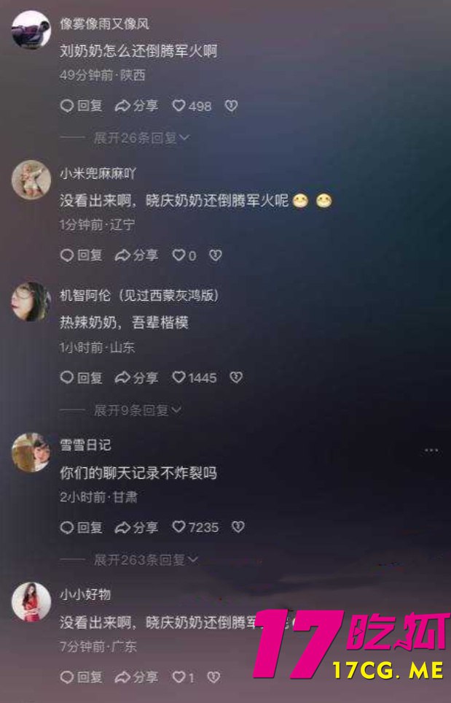Expand the 263 replies
The width and height of the screenshot is (451, 703).
(x=146, y=559)
